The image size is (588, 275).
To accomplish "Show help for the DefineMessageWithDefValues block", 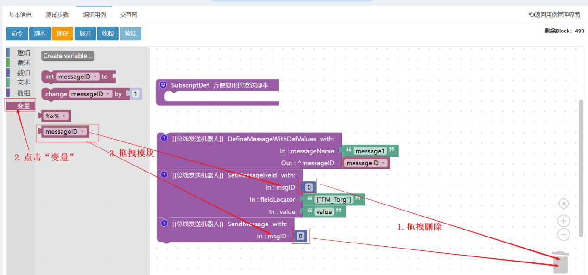I will 164,138.
